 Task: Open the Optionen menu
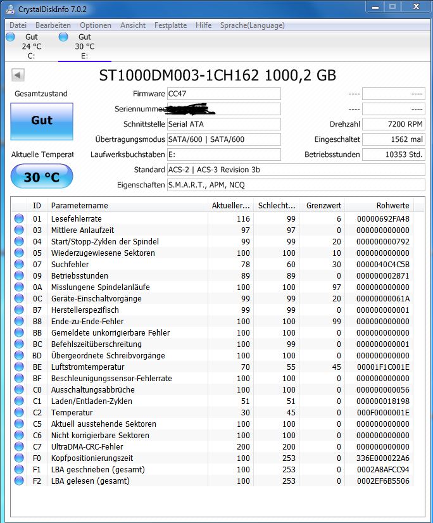[x=96, y=25]
